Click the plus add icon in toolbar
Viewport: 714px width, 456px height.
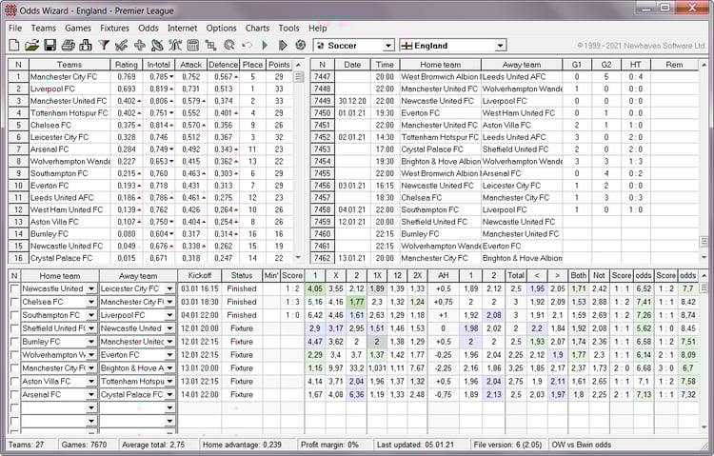click(139, 45)
